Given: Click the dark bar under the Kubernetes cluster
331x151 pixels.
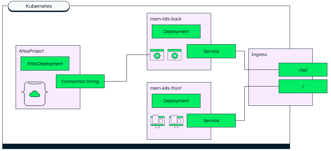Looking at the screenshot, I should click(x=146, y=146).
